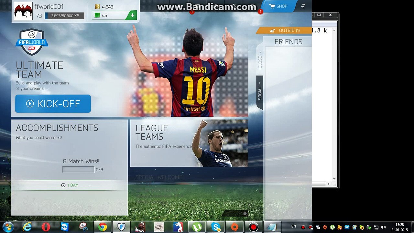
Task: Open the Bandicam recorder taskbar icon
Action: (253, 227)
